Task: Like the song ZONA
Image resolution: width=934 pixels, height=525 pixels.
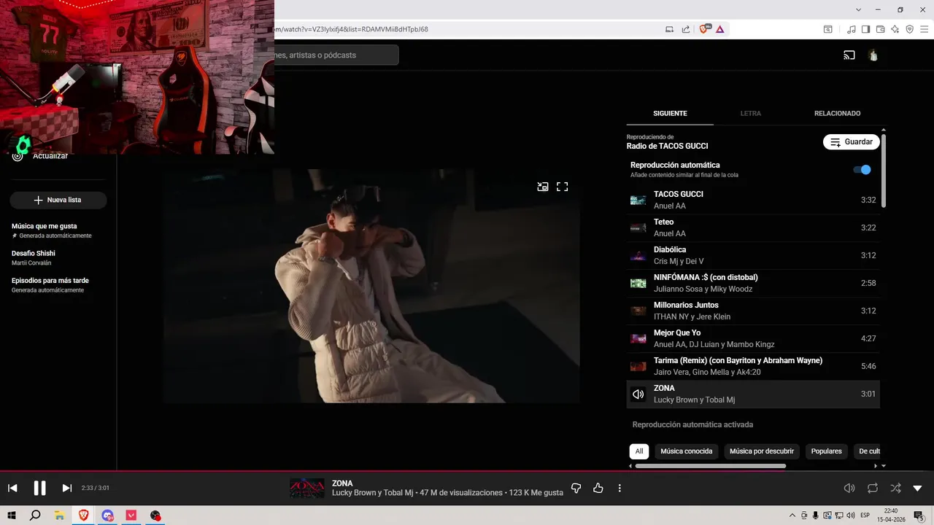Action: click(598, 488)
